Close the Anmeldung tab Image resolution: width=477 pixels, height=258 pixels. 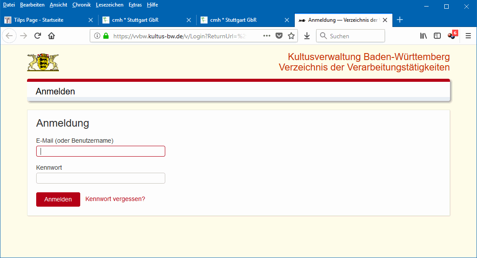tap(385, 20)
